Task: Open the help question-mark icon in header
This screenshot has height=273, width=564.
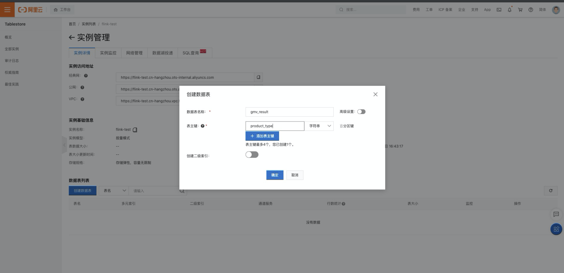Action: [x=531, y=10]
